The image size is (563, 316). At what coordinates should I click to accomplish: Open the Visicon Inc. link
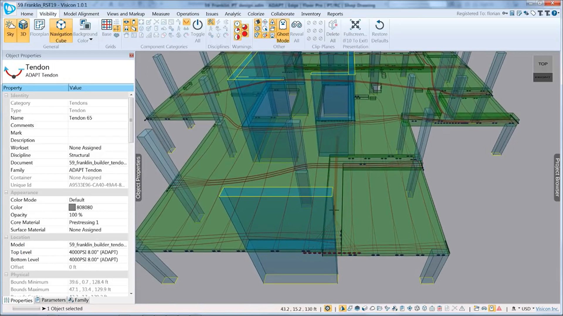tap(547, 309)
